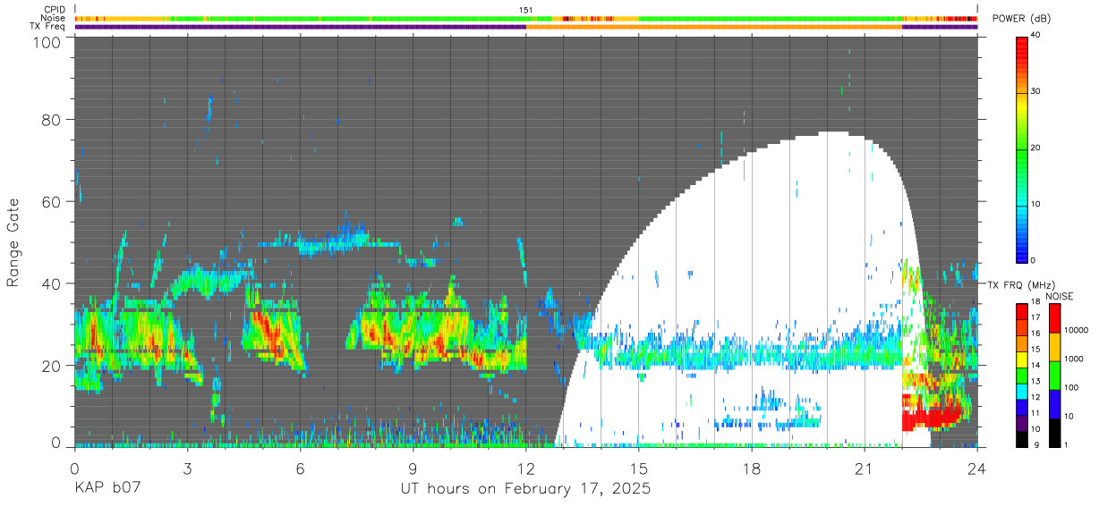Click hour 15 tick label on time axis
Viewport: 1099px width, 507px height.
coord(639,468)
